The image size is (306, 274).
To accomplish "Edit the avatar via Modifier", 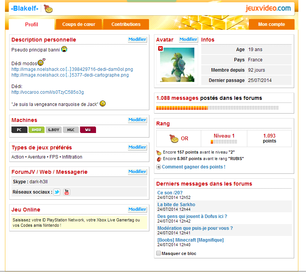I will [x=188, y=40].
